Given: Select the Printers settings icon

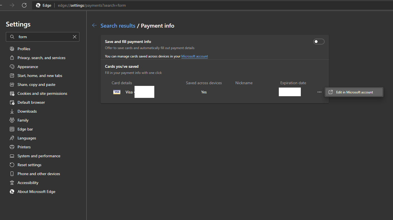Looking at the screenshot, I should (12, 147).
